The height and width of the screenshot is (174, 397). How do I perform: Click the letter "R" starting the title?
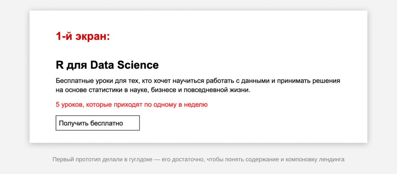point(60,65)
